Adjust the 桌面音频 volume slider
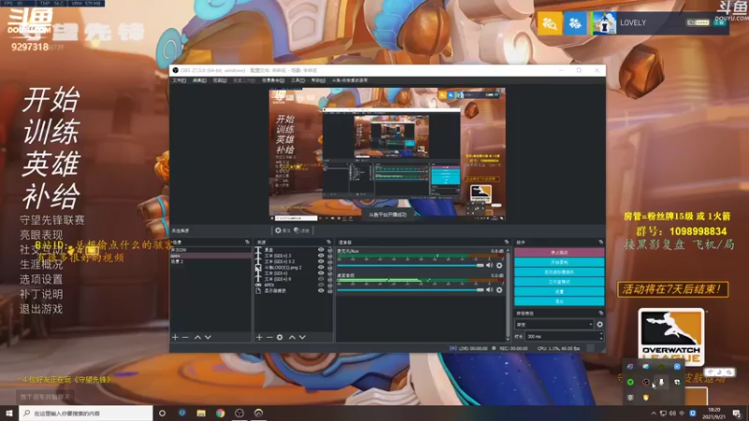 tap(410, 290)
